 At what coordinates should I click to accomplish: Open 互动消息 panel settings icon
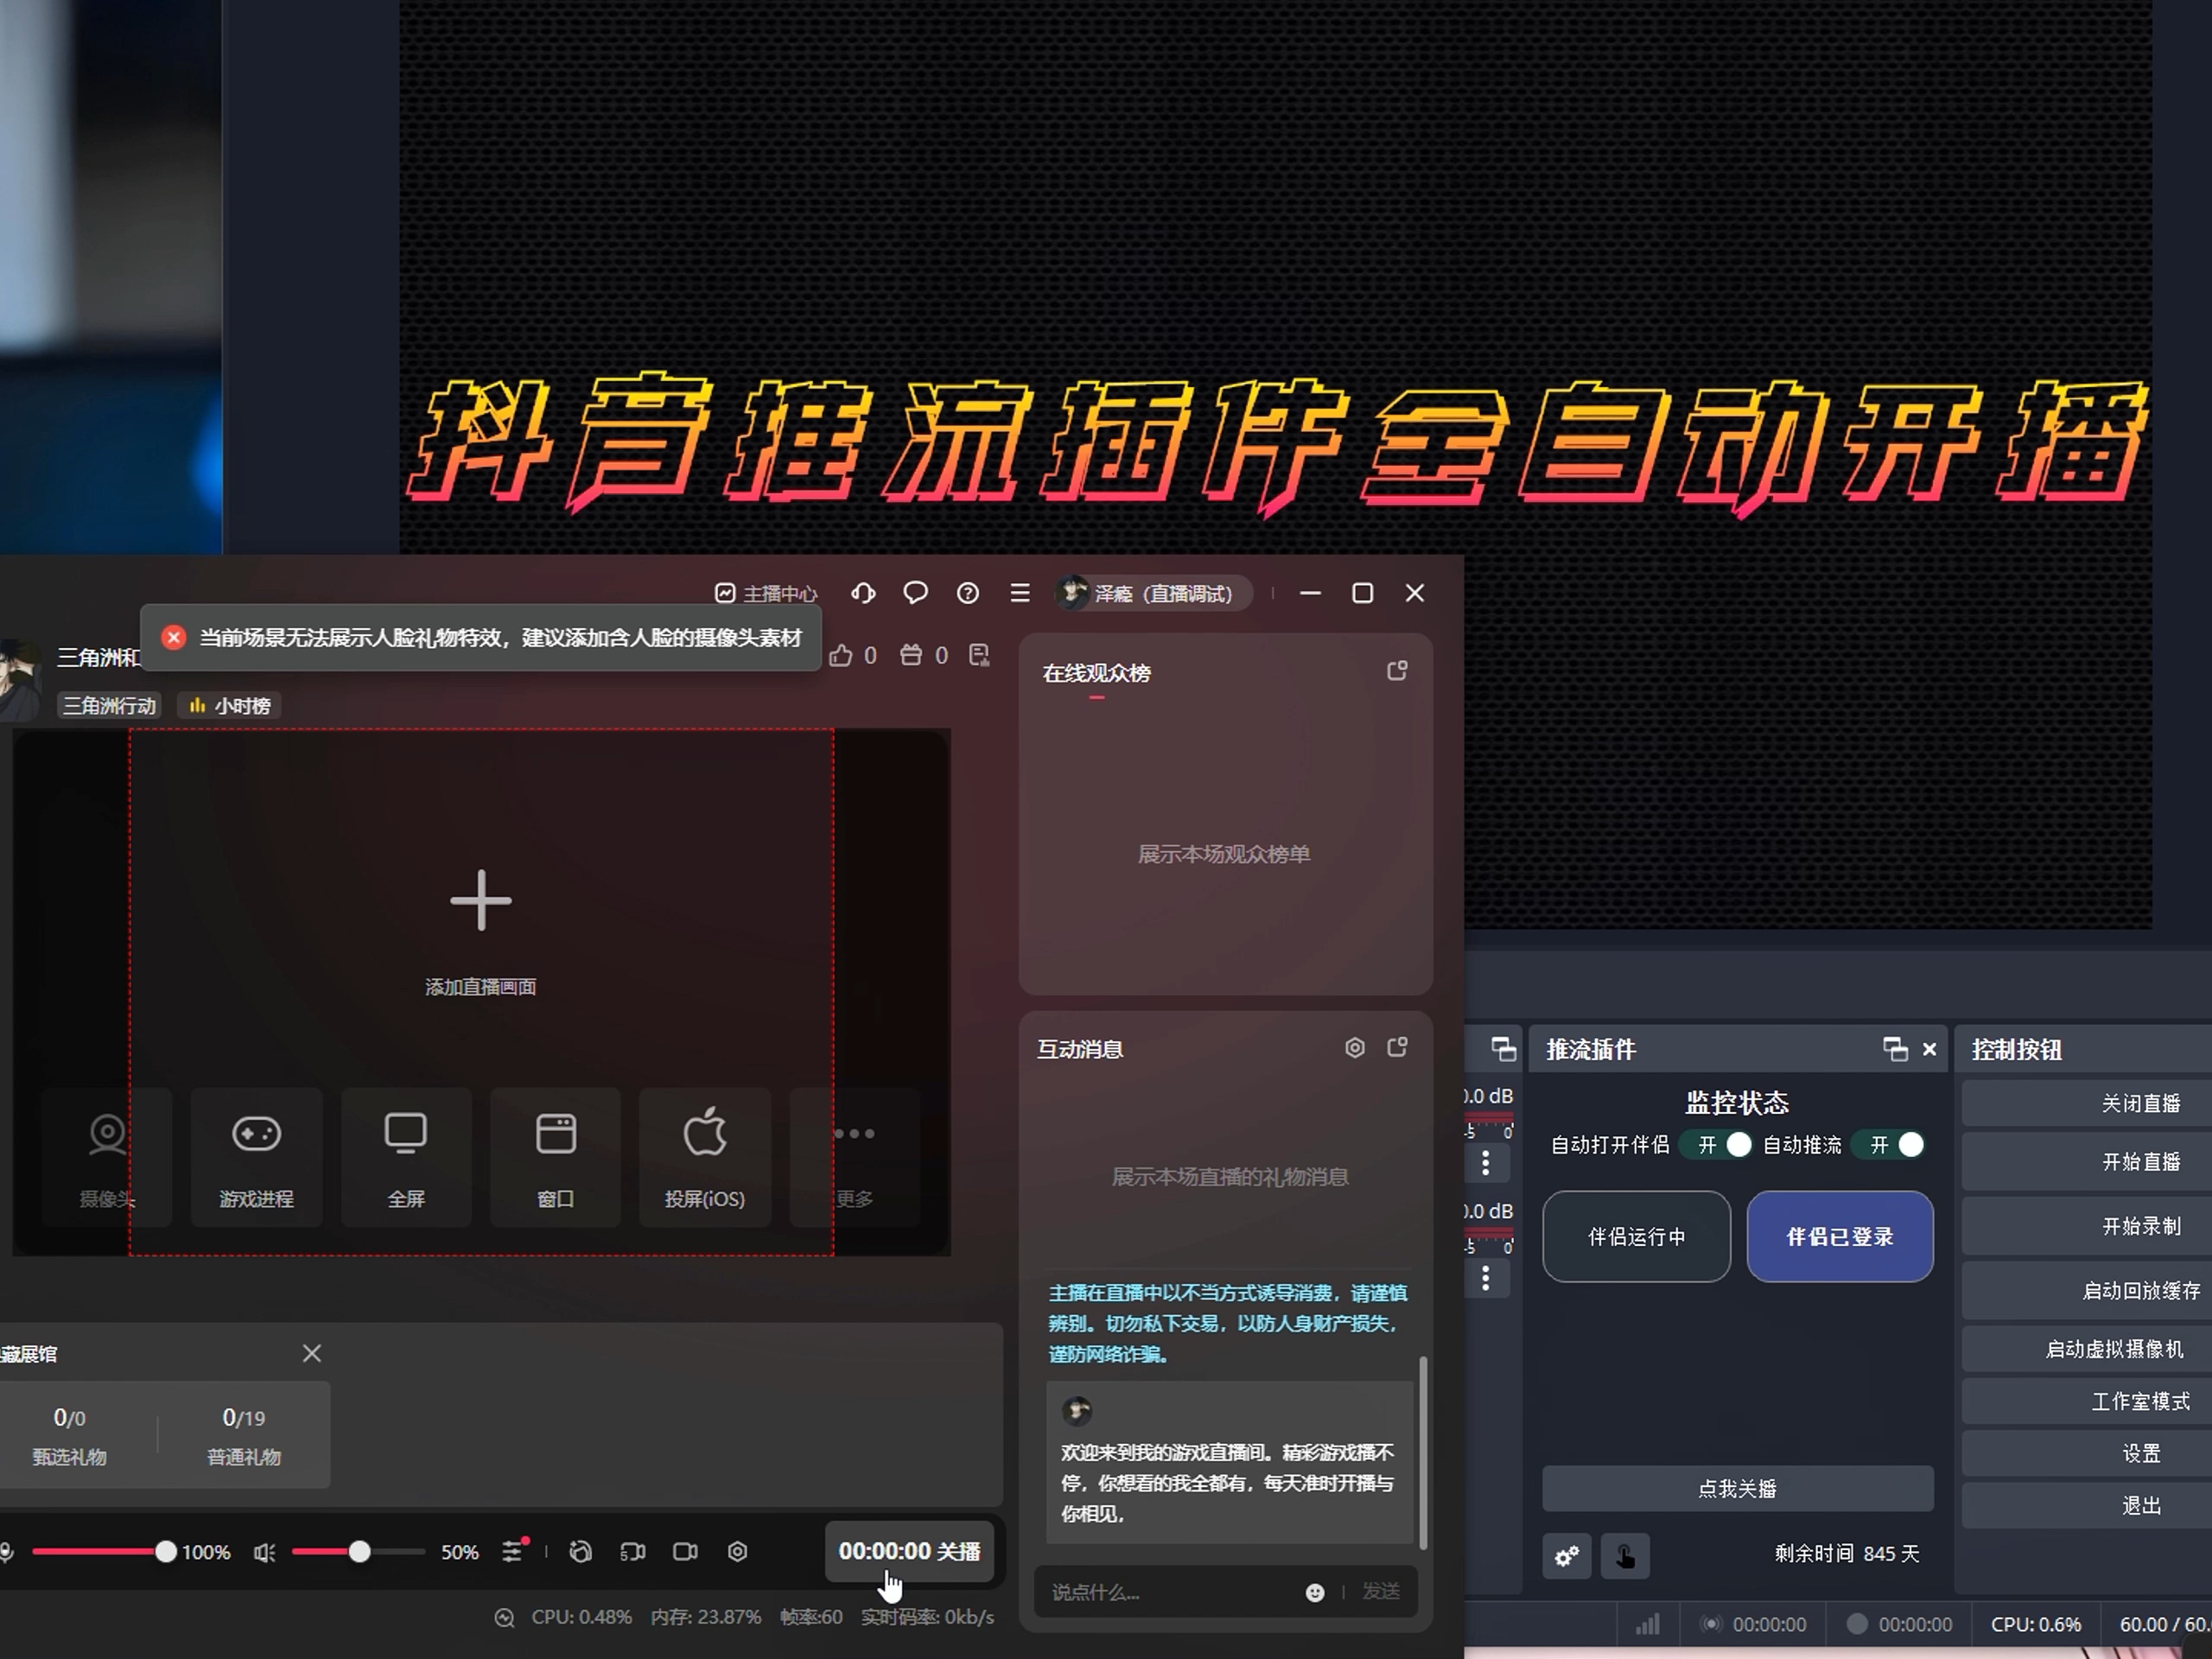pyautogui.click(x=1354, y=1048)
